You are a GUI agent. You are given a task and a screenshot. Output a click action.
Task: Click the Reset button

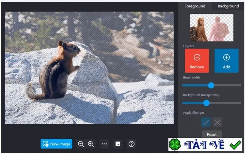[212, 134]
